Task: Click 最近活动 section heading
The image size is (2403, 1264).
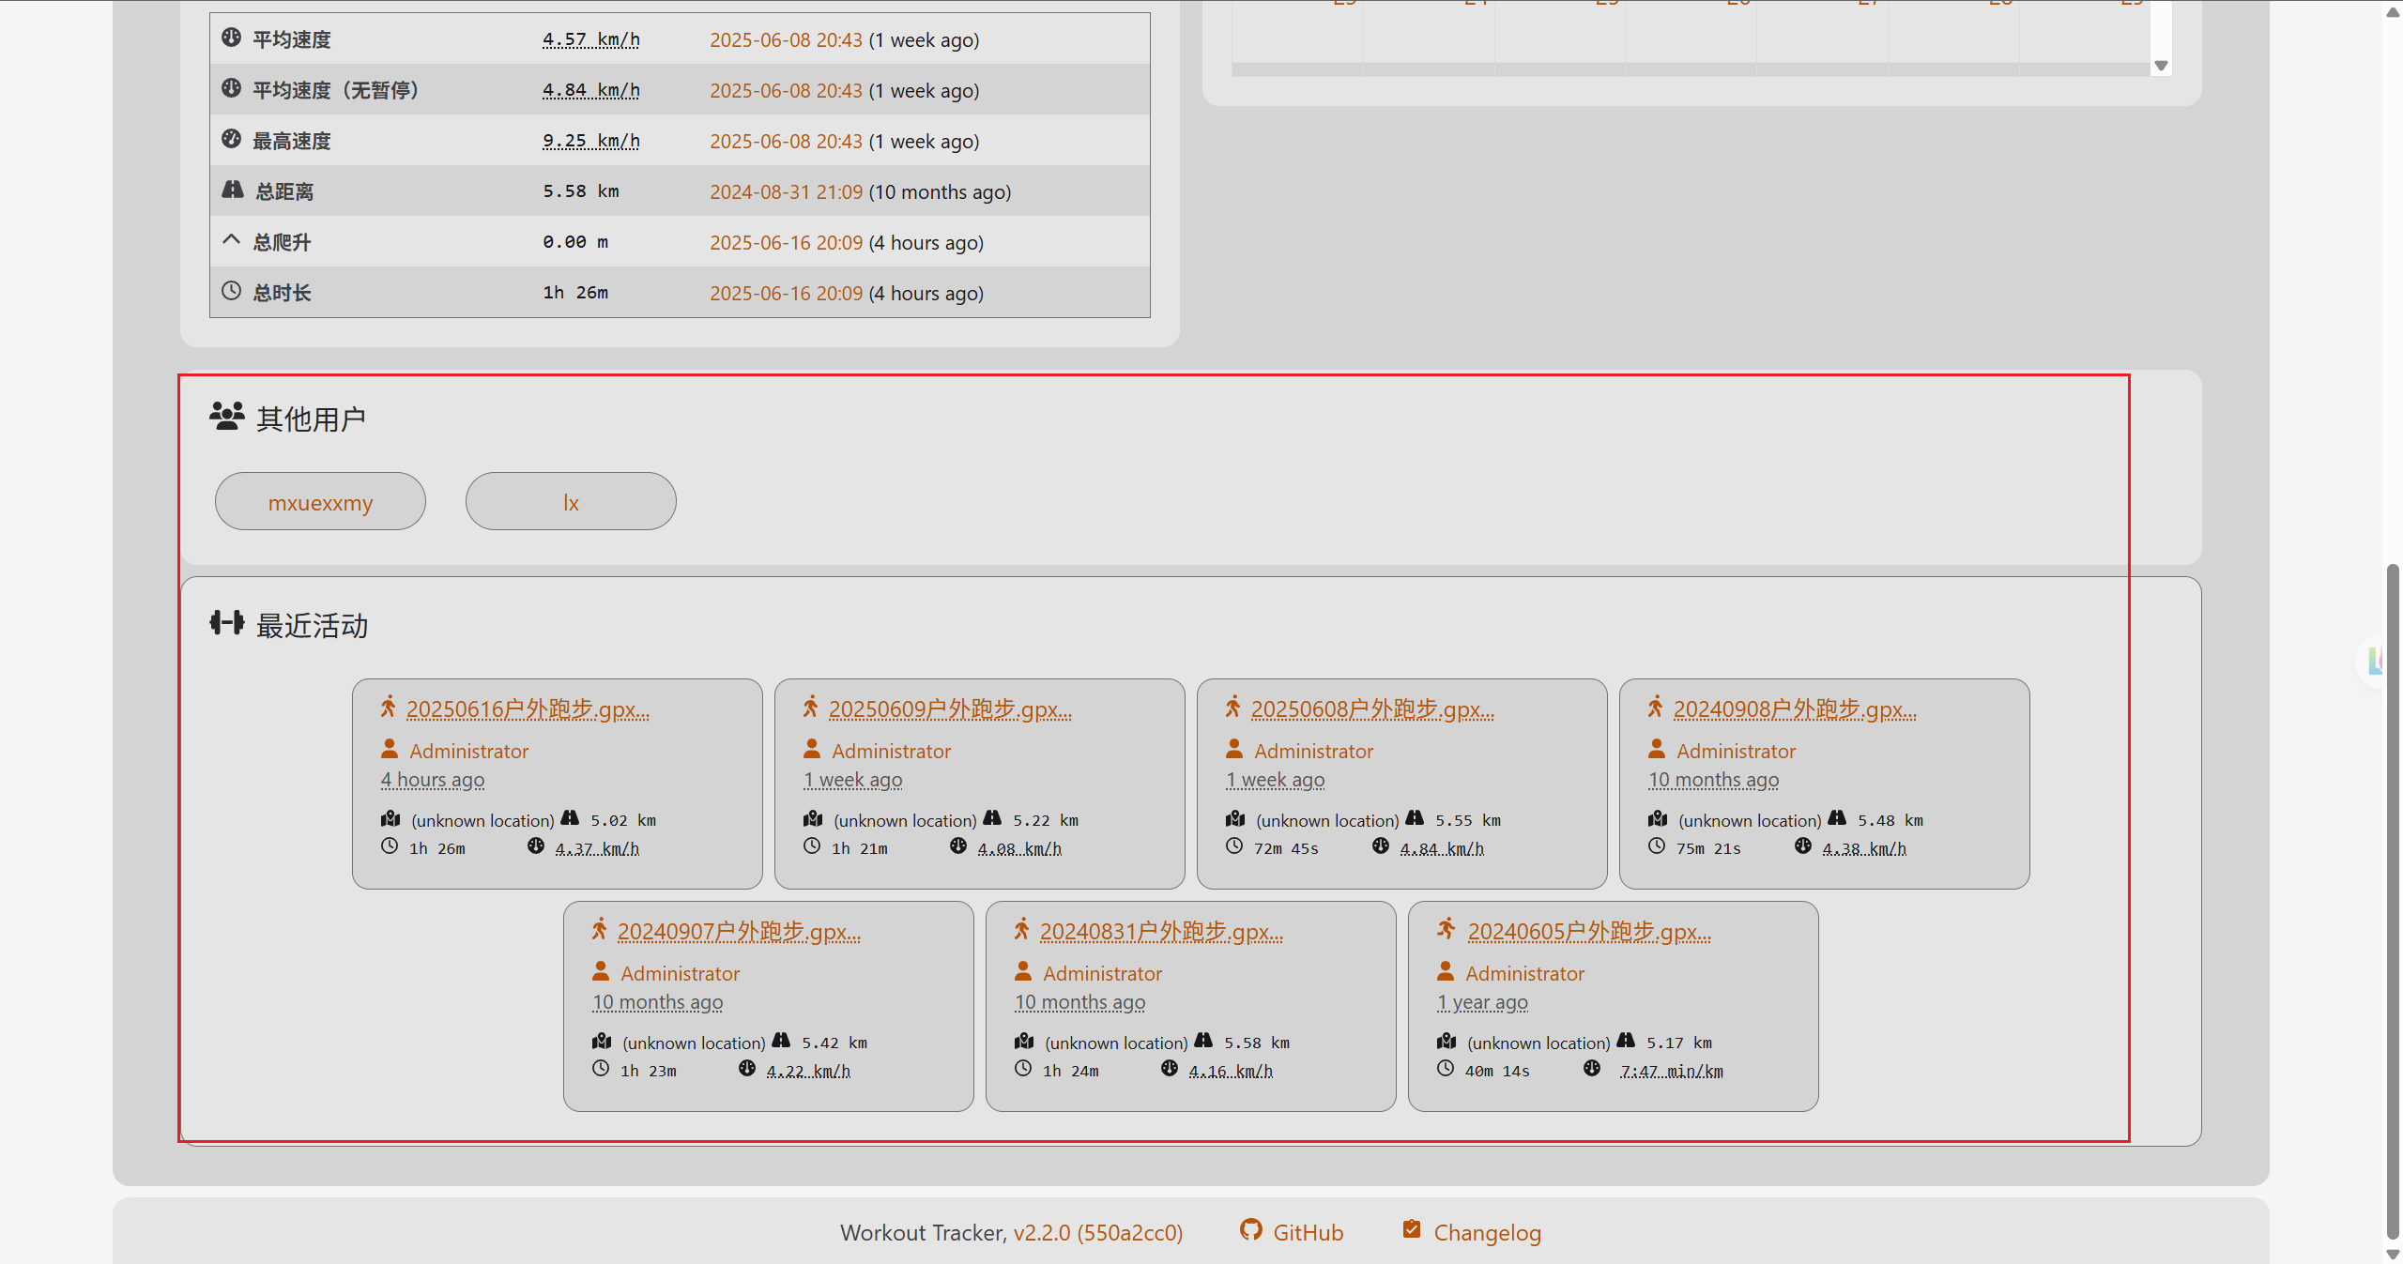Action: click(x=312, y=625)
